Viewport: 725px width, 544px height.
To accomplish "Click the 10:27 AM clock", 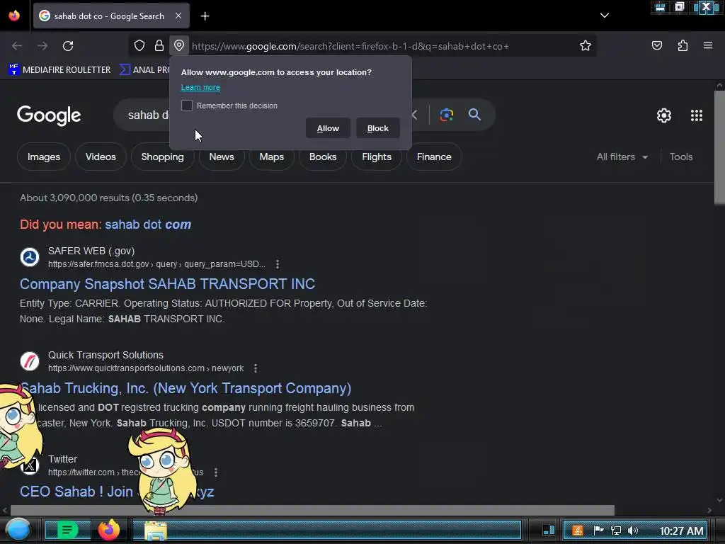I will pos(682,531).
